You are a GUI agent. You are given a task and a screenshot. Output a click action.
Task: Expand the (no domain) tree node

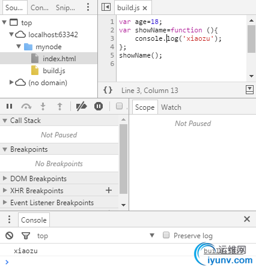[x=11, y=82]
